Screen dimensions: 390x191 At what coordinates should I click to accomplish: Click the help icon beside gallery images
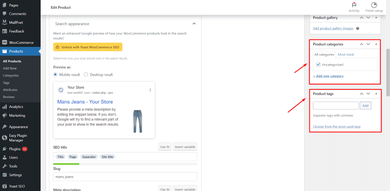357,28
